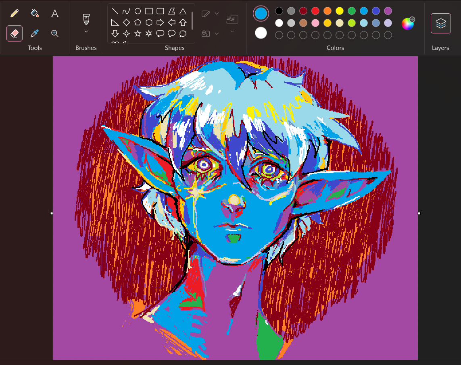
Task: Select the Fill bucket tool
Action: tap(35, 14)
